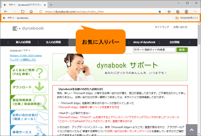Open 個人のお客様 navigation menu
This screenshot has height=136, width=201.
click(x=23, y=42)
